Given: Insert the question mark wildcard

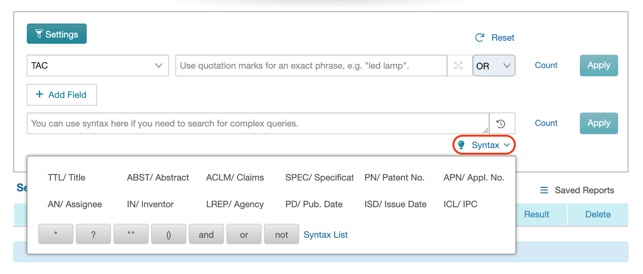Looking at the screenshot, I should tap(93, 234).
